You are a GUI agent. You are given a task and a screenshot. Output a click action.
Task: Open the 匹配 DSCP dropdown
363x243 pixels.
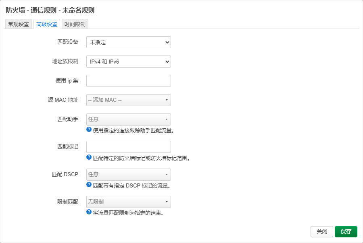[128, 175]
